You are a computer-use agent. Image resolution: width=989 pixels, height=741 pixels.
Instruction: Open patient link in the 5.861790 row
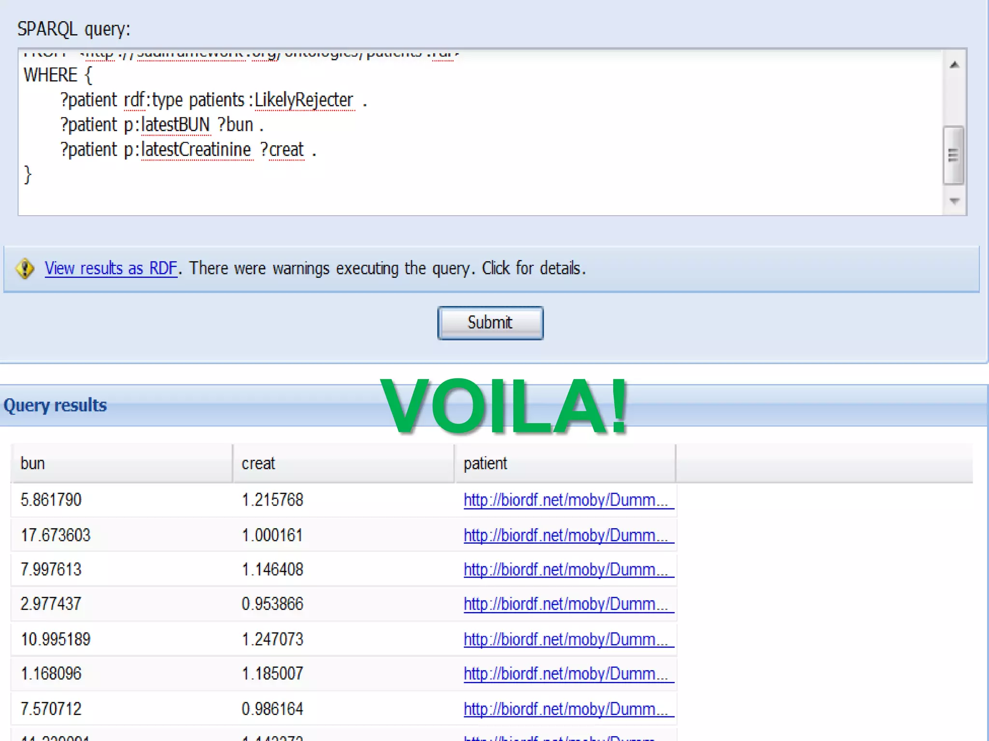568,500
